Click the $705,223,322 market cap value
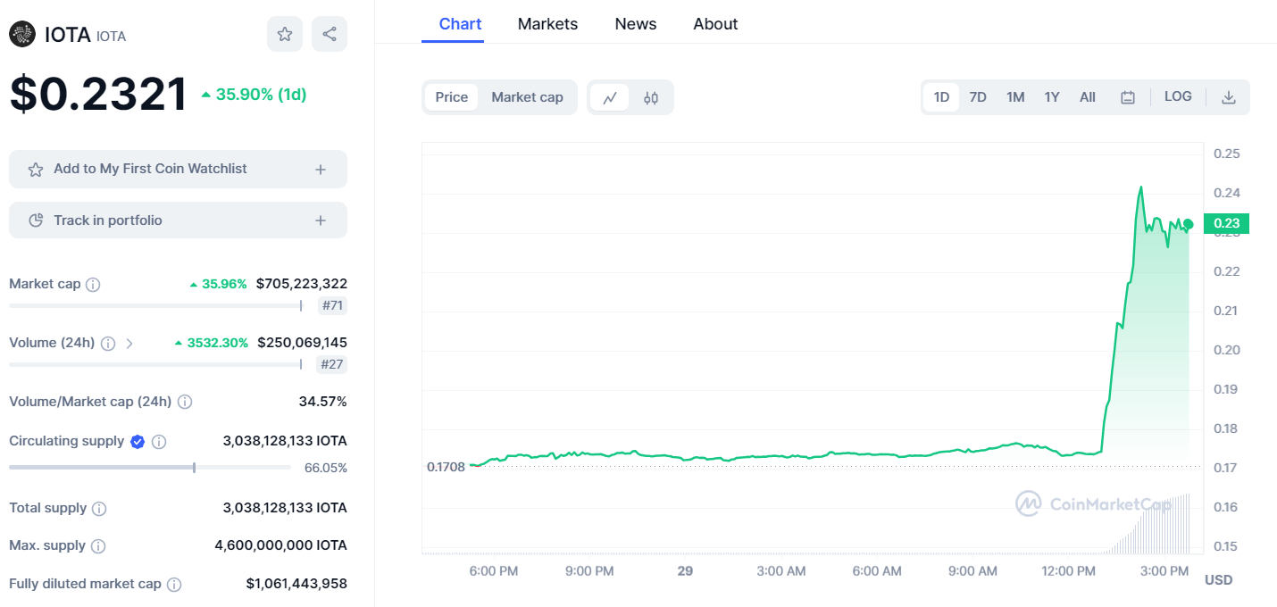This screenshot has width=1277, height=607. tap(302, 284)
